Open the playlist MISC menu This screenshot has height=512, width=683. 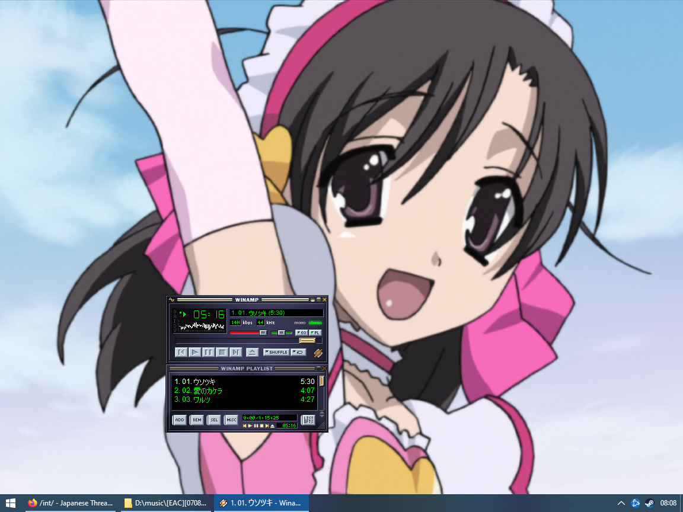(231, 420)
